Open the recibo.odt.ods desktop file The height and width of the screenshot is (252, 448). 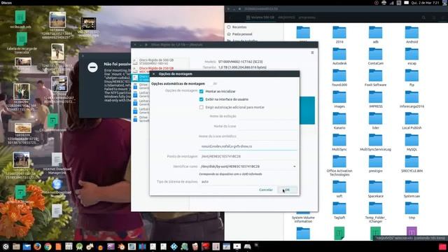(x=20, y=20)
